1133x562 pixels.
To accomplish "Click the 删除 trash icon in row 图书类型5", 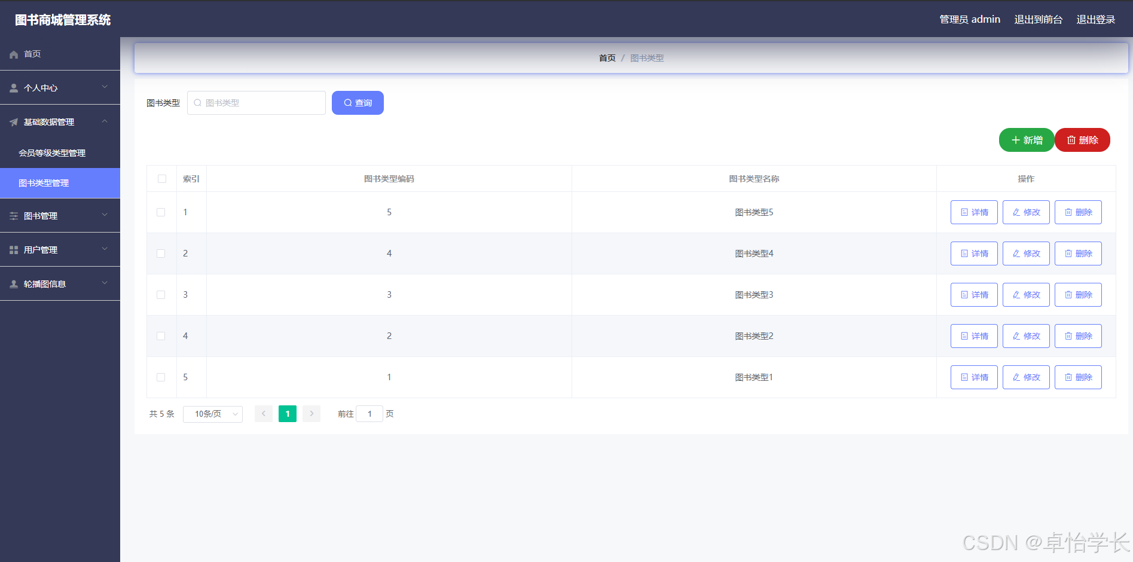I will pos(1068,212).
